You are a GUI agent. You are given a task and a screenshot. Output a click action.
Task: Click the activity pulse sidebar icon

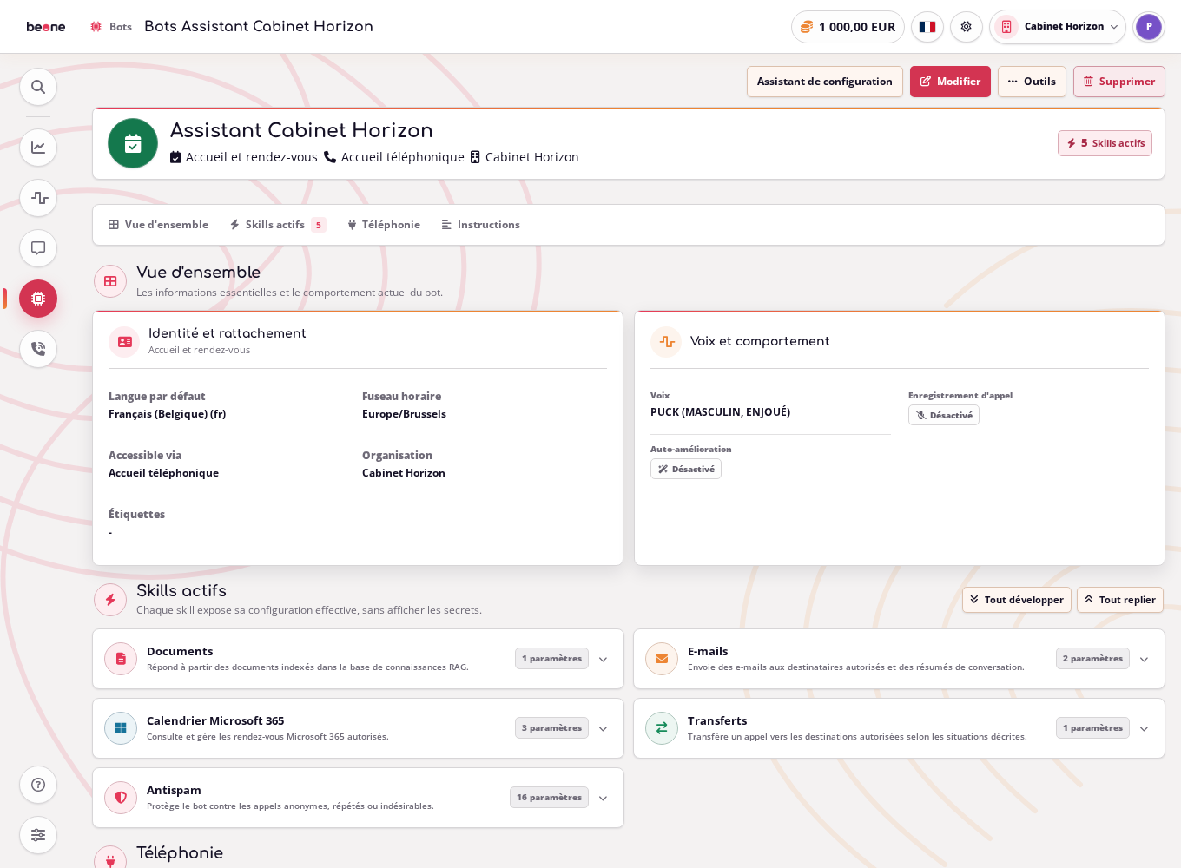coord(38,198)
